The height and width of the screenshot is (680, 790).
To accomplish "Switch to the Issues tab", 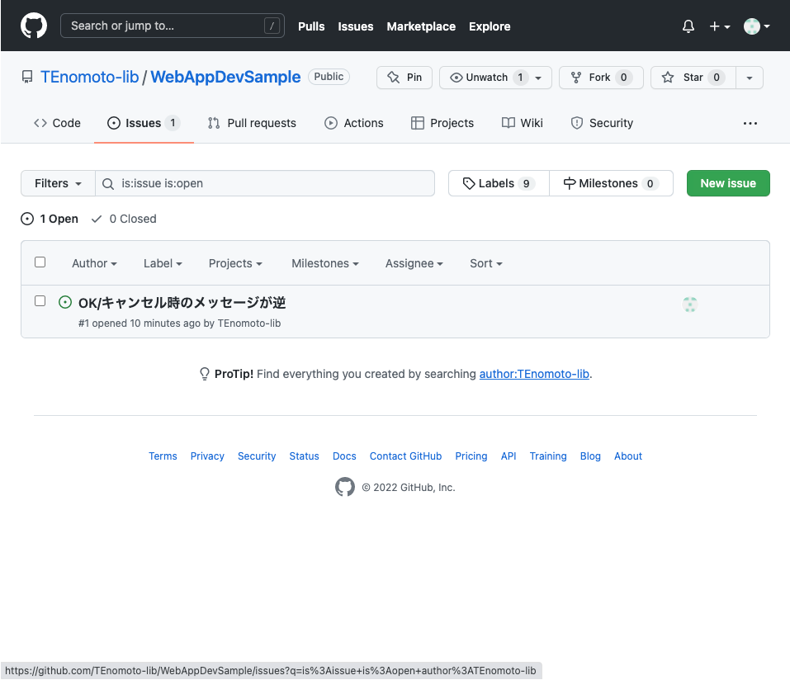I will (x=144, y=123).
